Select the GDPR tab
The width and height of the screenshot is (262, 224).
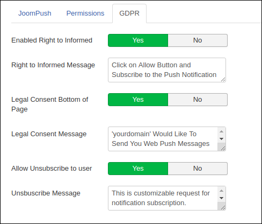(129, 13)
